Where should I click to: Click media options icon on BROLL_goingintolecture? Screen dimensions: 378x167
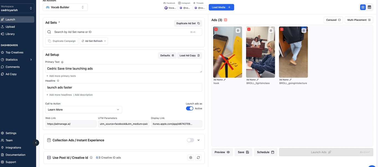[x=304, y=30]
